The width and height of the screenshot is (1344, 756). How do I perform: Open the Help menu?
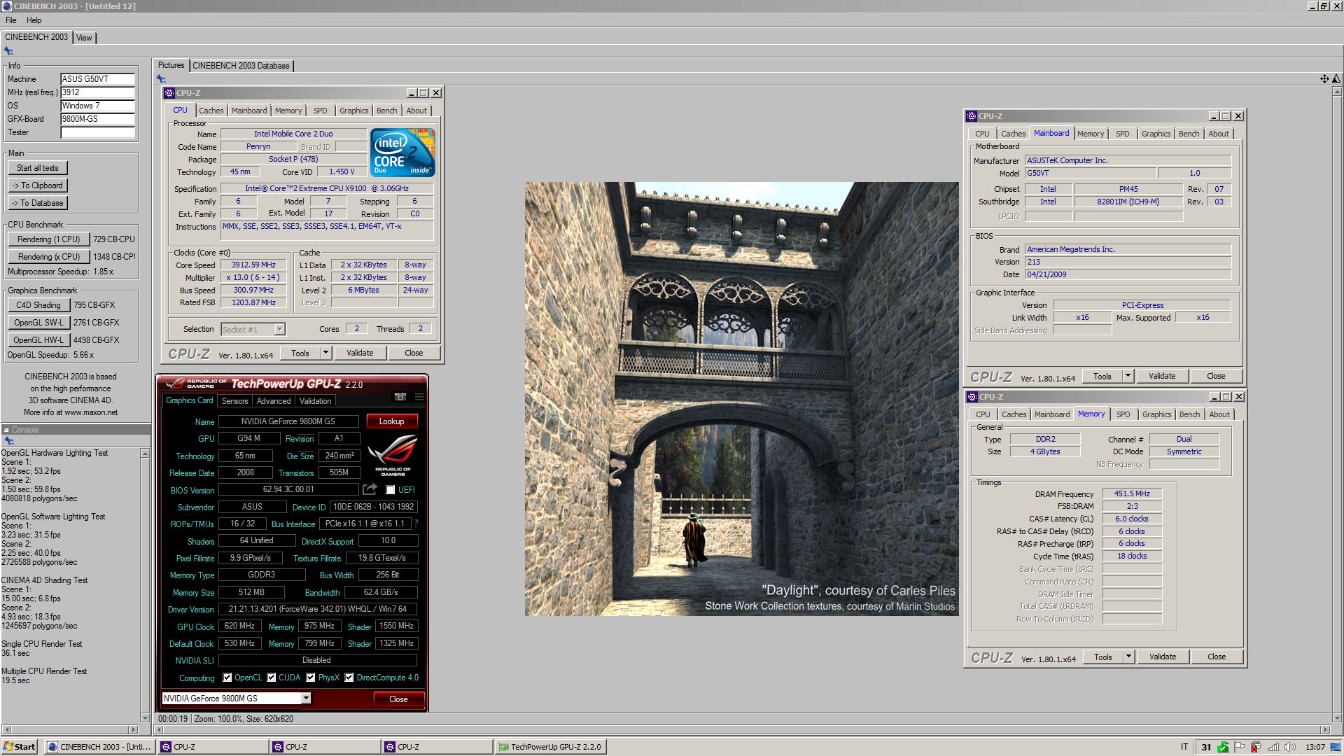click(34, 20)
